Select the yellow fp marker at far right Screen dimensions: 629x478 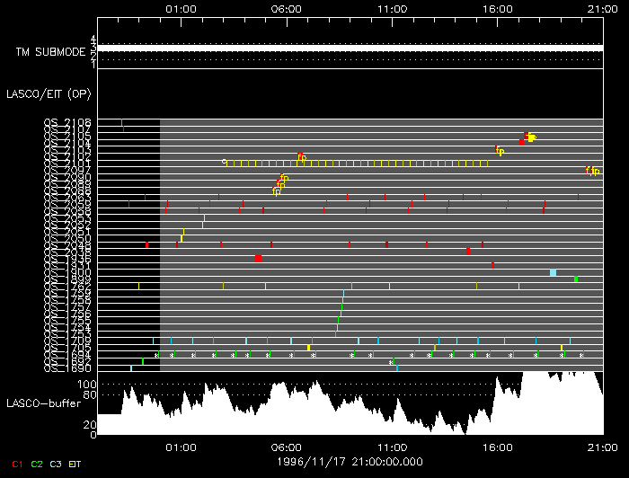(x=593, y=171)
